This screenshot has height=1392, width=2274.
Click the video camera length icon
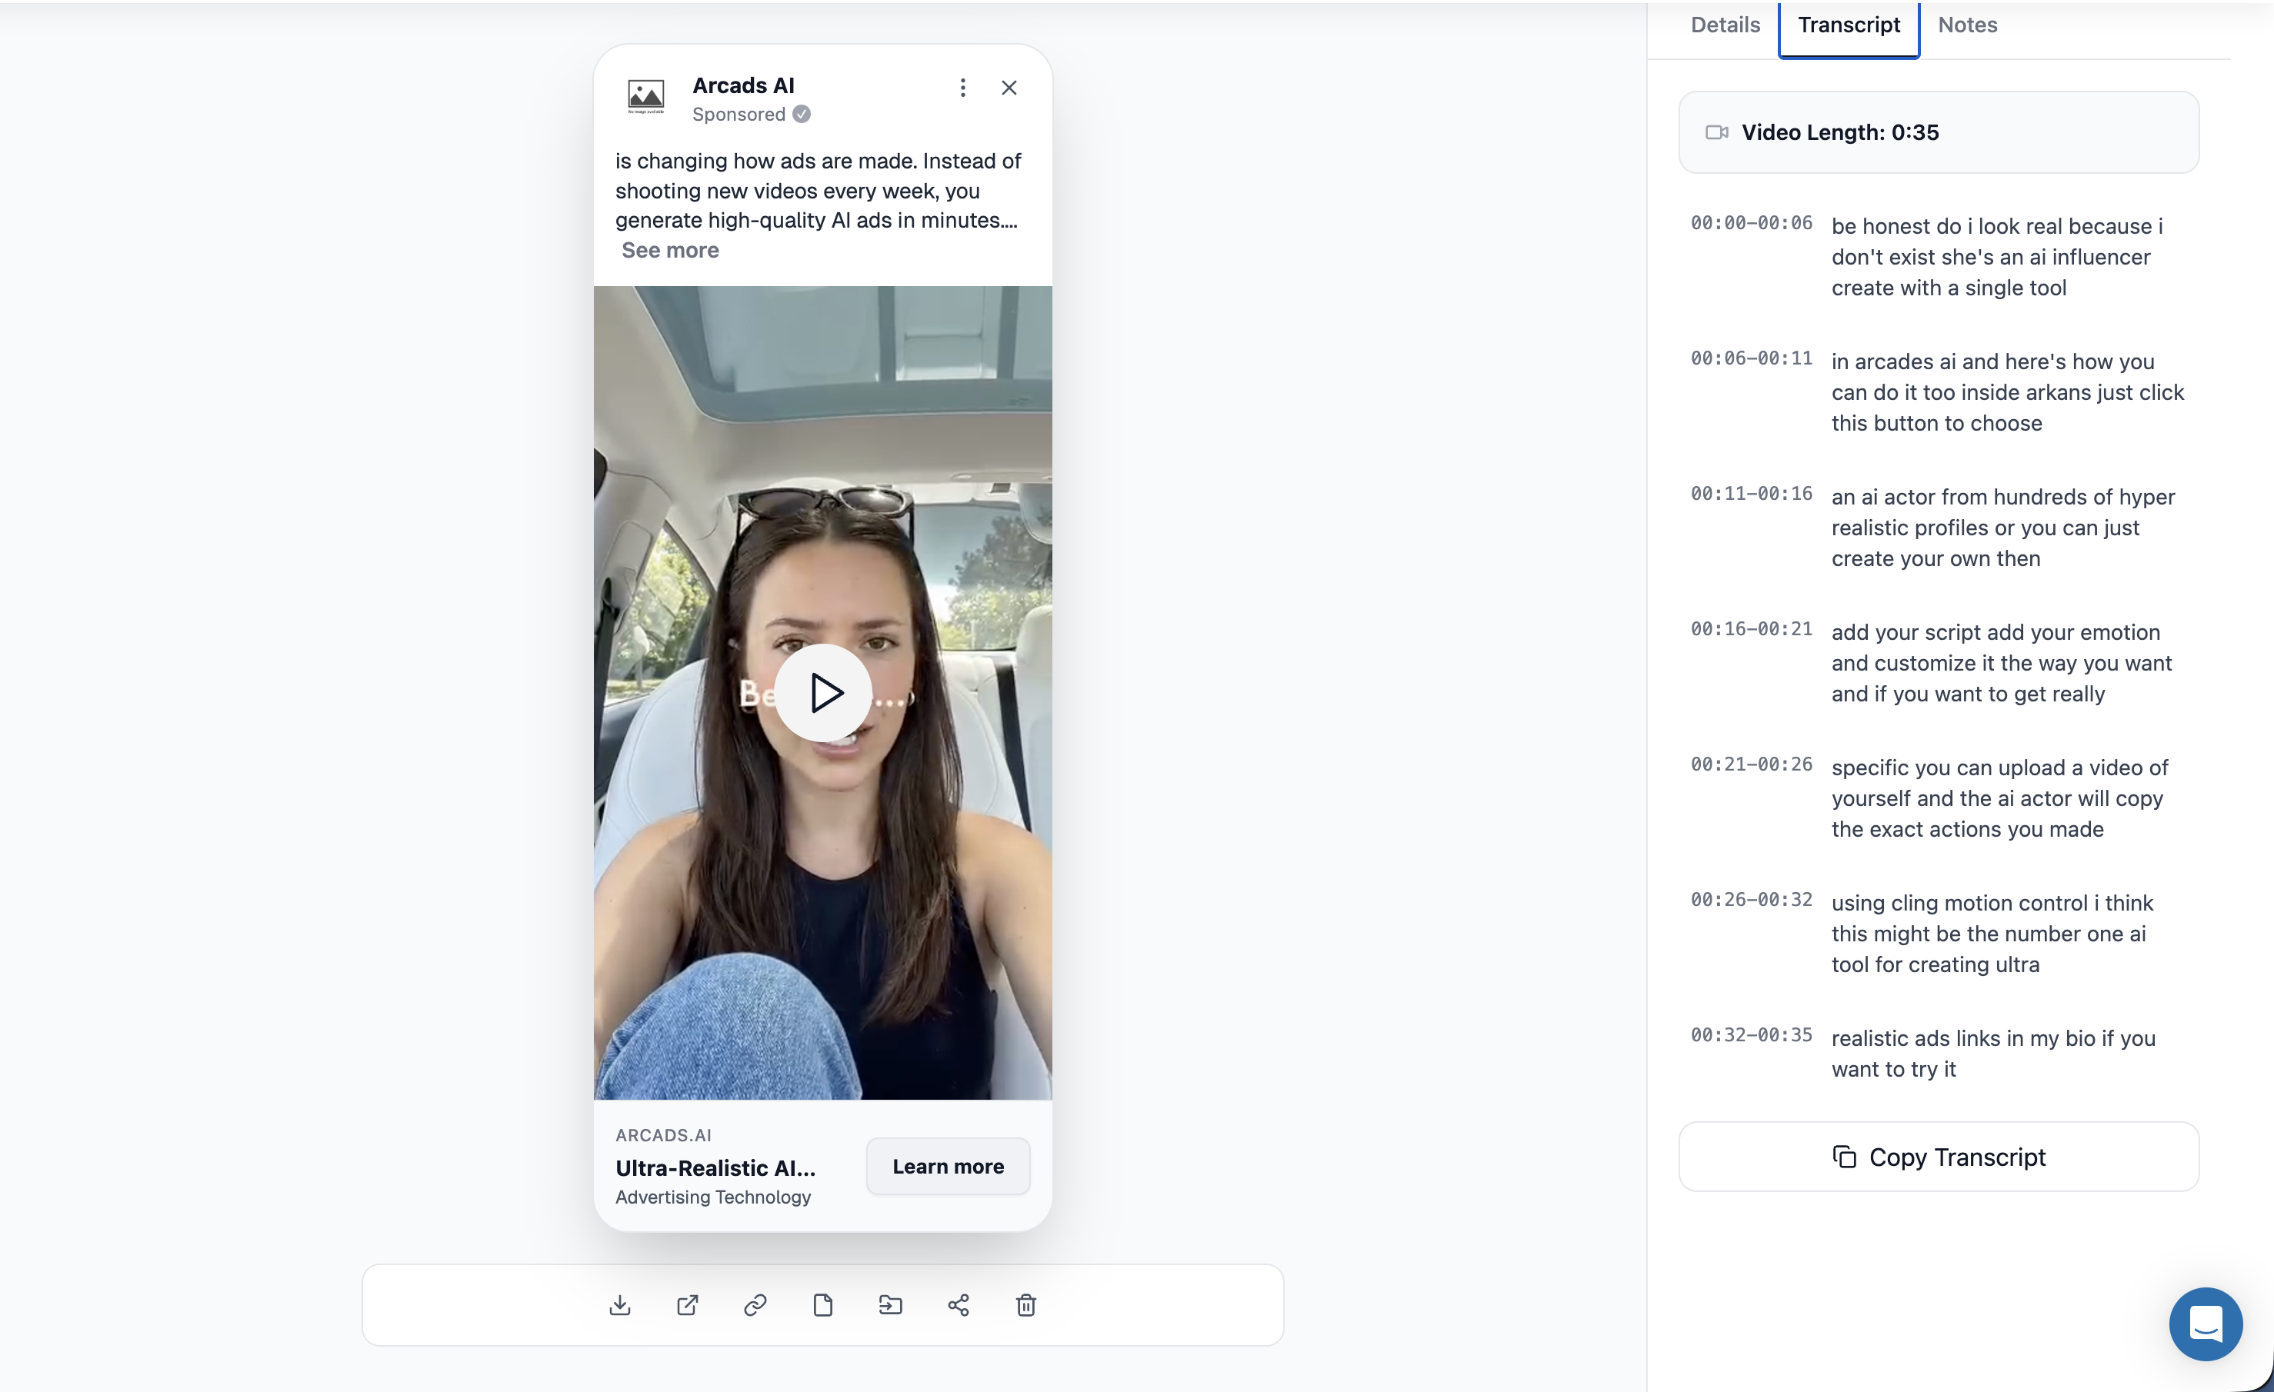coord(1716,133)
